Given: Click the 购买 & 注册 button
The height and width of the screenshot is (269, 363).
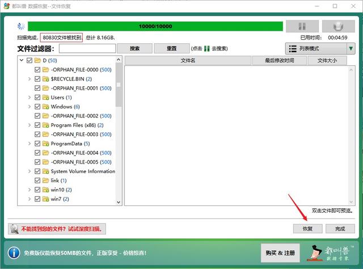Looking at the screenshot, I should point(280,253).
